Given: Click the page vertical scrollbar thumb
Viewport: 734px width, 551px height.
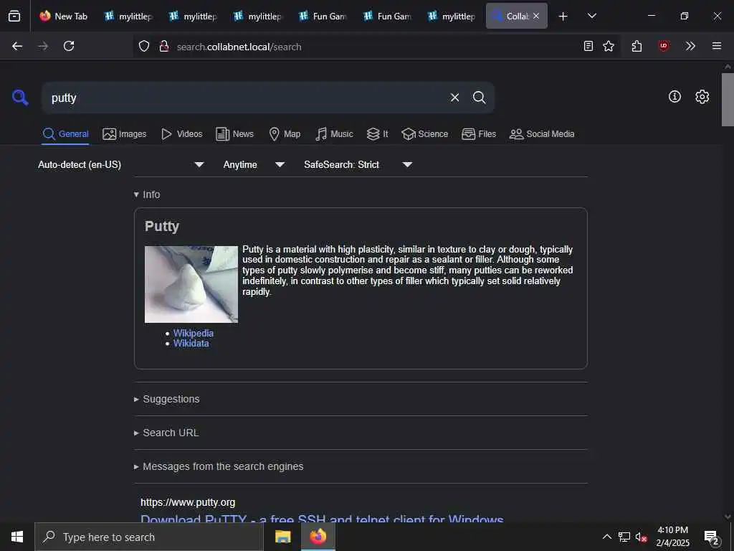Looking at the screenshot, I should pos(728,99).
